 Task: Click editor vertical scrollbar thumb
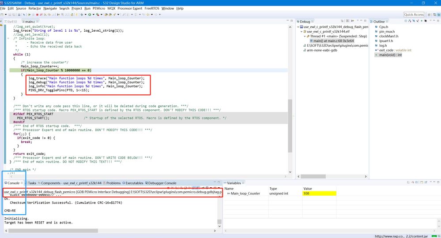290,126
